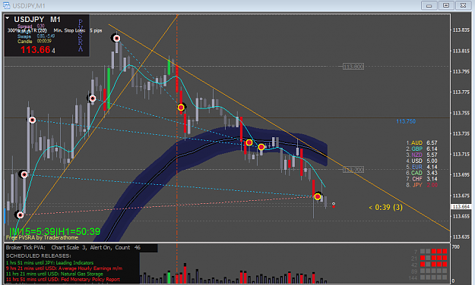Select USD 5.00 in currency strength list

tap(422, 161)
